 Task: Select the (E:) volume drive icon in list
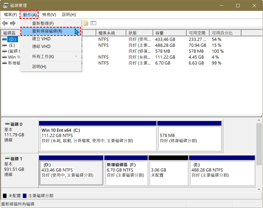click(4, 45)
